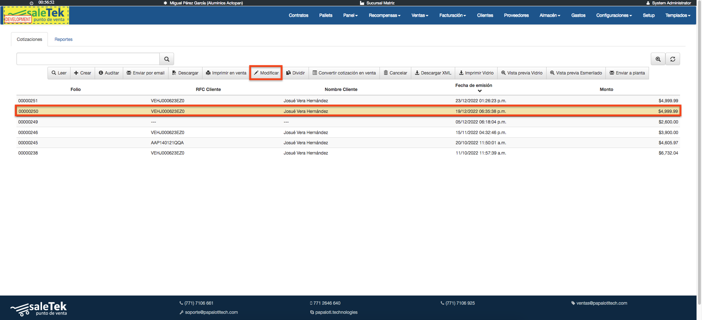Click Cancelar trash button
This screenshot has height=320, width=702.
395,73
